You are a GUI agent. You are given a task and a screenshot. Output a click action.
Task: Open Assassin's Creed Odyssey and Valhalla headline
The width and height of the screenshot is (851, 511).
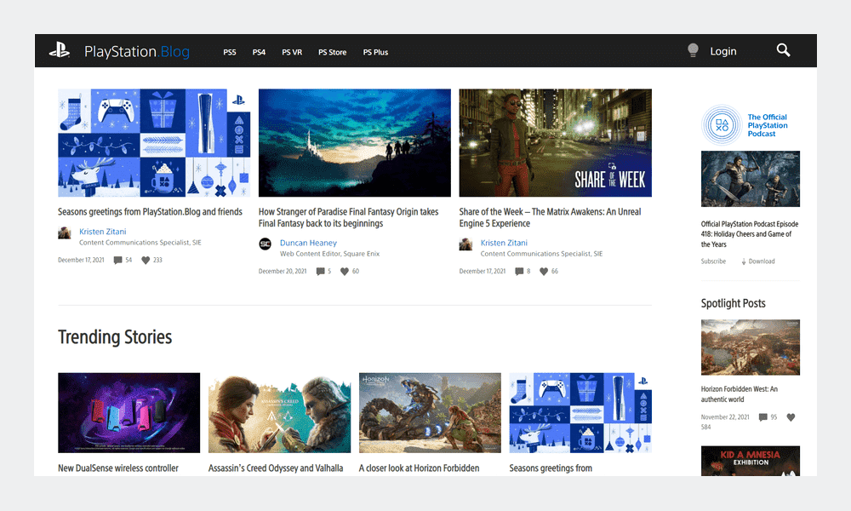pyautogui.click(x=276, y=468)
